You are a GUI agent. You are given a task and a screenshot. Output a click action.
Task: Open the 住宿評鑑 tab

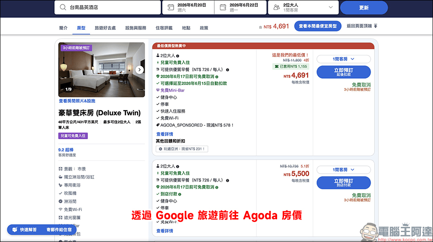(x=164, y=28)
